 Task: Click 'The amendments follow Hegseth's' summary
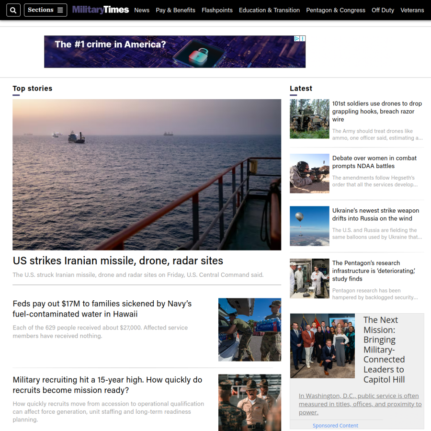[375, 181]
